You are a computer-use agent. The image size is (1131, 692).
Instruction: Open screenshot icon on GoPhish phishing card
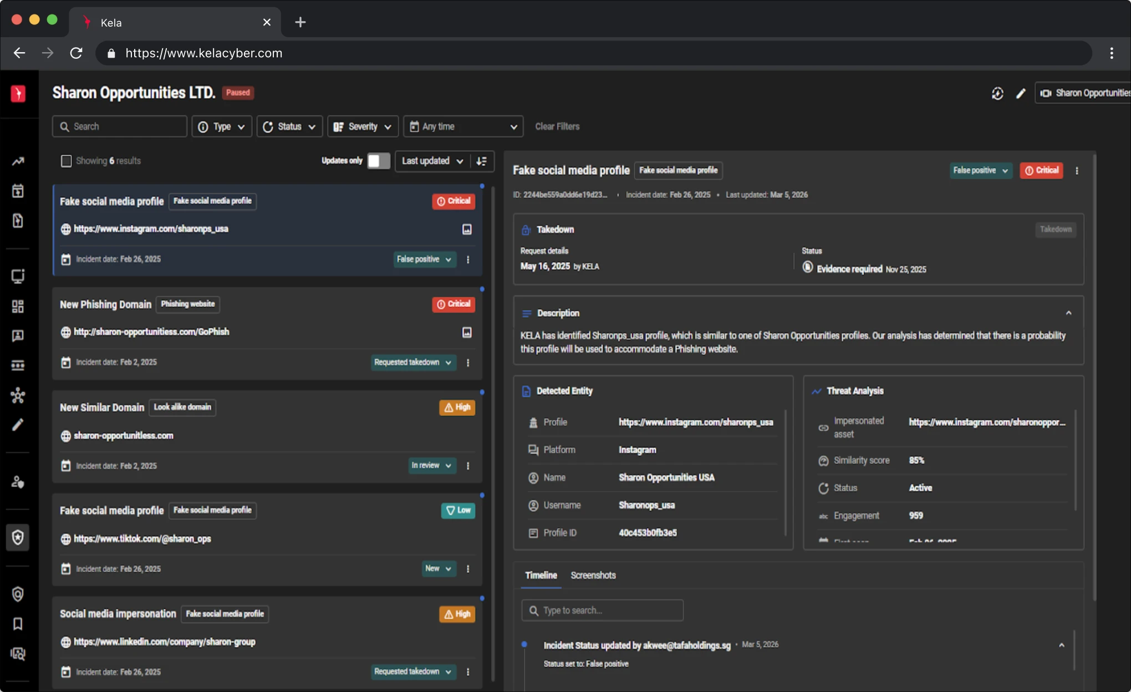[x=467, y=332]
